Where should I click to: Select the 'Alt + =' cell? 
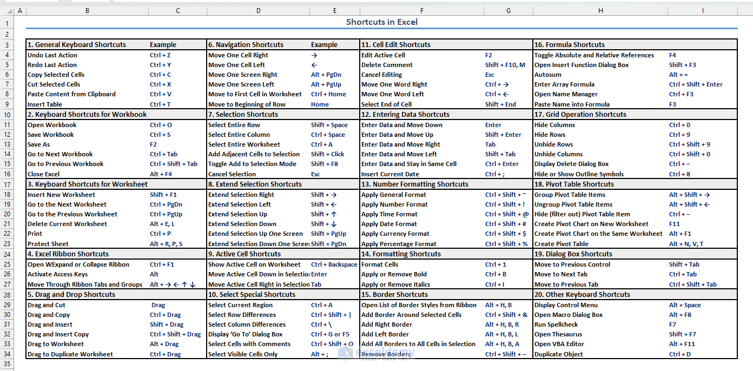pyautogui.click(x=703, y=75)
